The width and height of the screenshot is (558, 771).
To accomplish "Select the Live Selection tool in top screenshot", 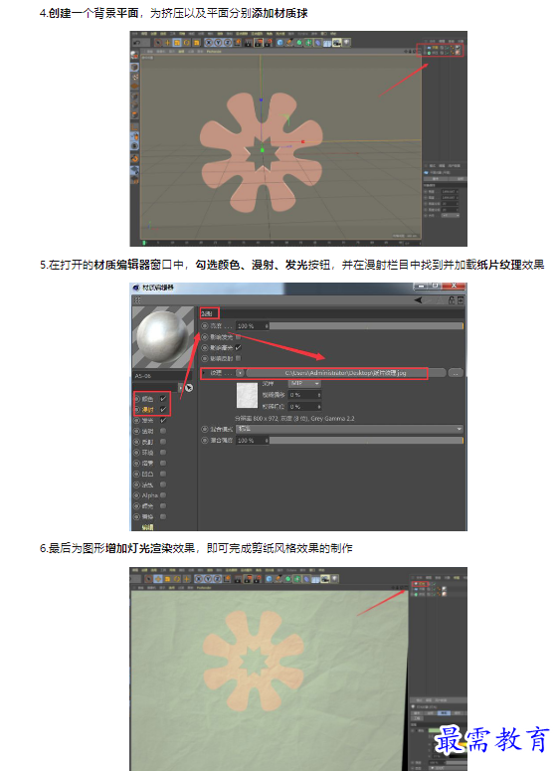I will [x=158, y=43].
